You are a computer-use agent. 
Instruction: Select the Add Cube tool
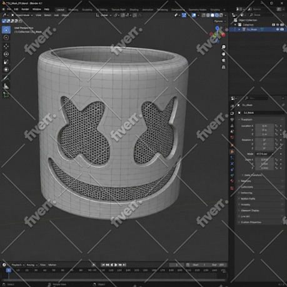pos(6,95)
